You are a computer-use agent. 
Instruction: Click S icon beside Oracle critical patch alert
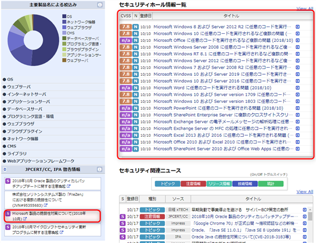point(7,181)
